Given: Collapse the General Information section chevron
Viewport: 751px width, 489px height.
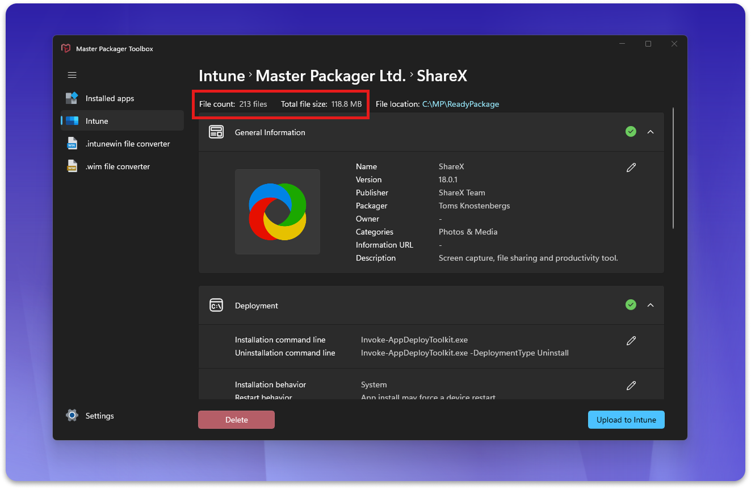Looking at the screenshot, I should [x=651, y=132].
